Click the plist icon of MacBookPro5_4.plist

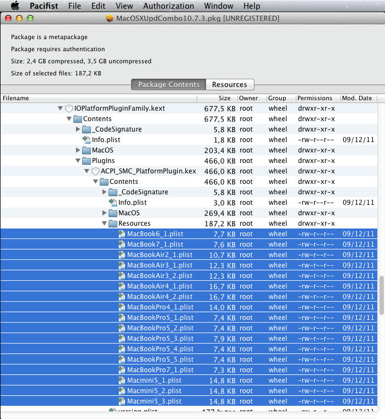[122, 349]
